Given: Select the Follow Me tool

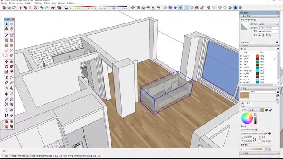Looking at the screenshot, I should click(11, 67).
